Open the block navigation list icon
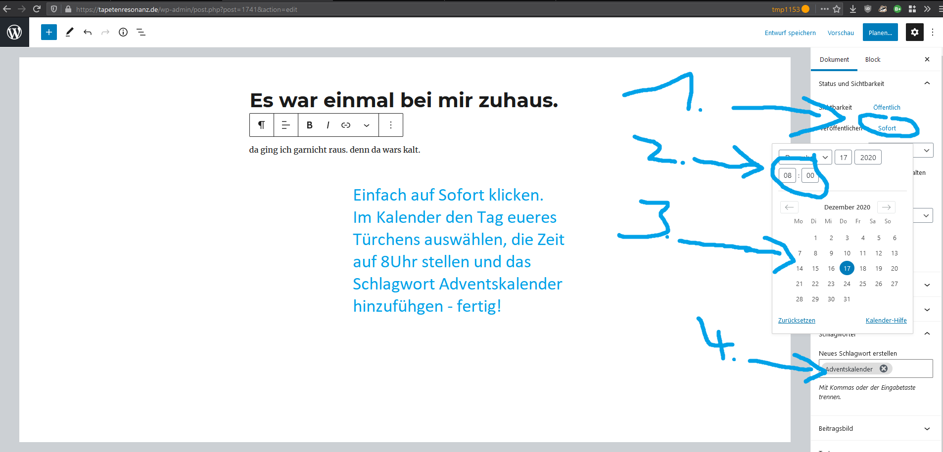This screenshot has width=943, height=452. tap(141, 32)
